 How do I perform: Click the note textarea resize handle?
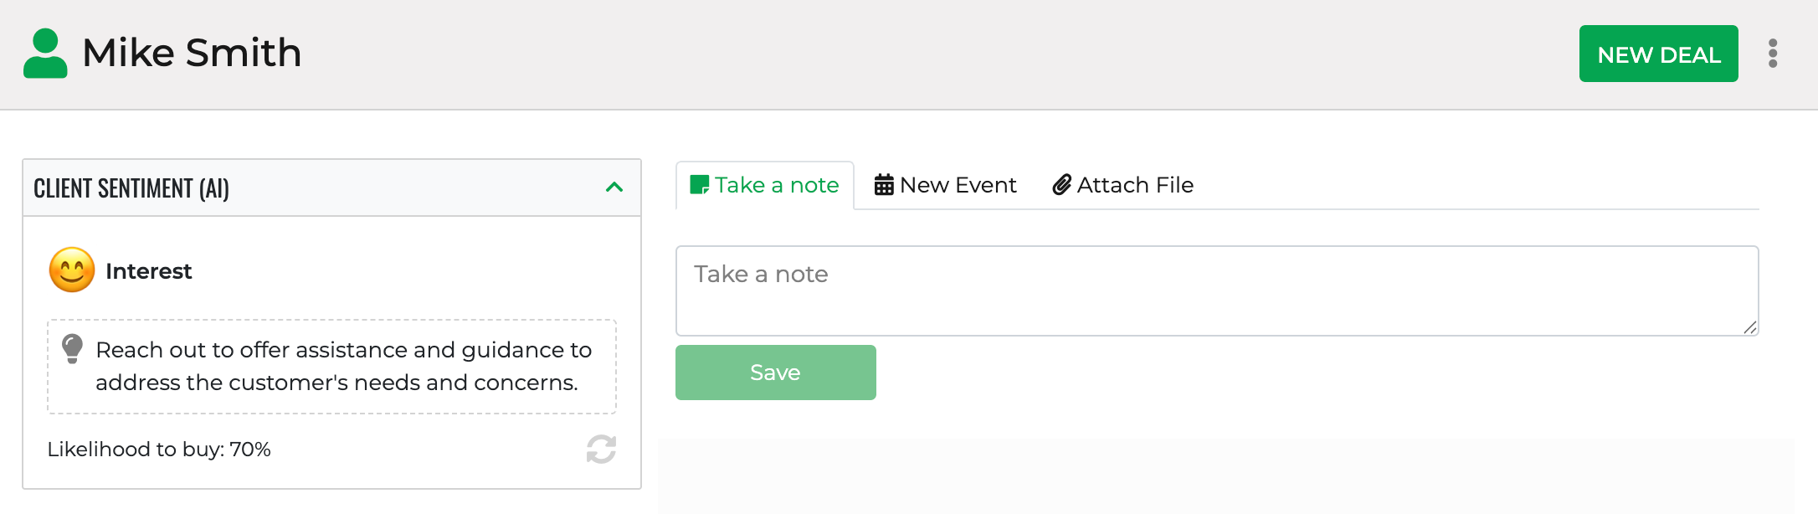pos(1750,328)
